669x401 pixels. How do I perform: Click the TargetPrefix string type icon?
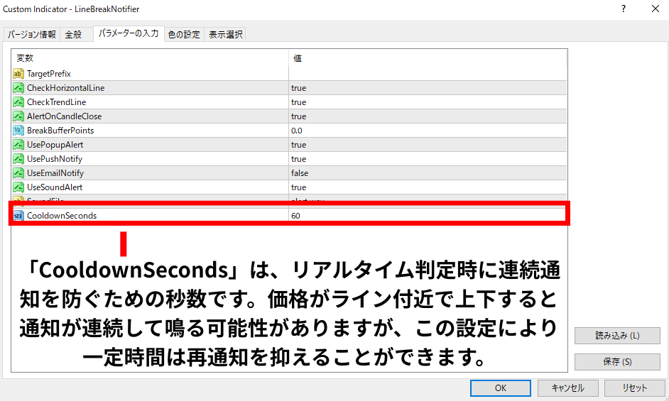(18, 74)
